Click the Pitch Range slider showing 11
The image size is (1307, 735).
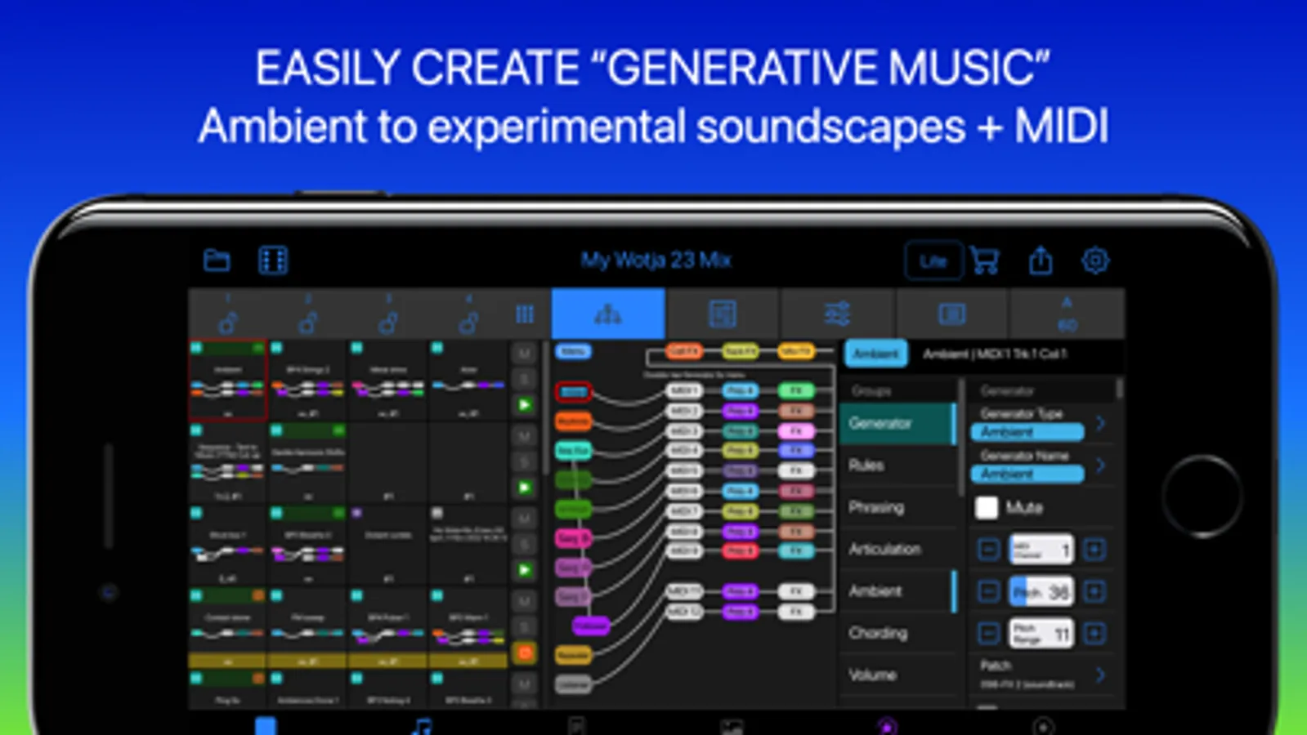click(1041, 633)
